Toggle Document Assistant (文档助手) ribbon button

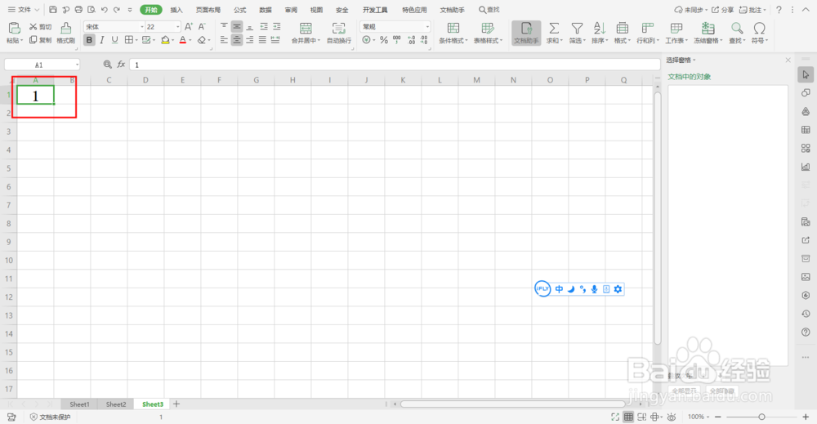pyautogui.click(x=526, y=33)
